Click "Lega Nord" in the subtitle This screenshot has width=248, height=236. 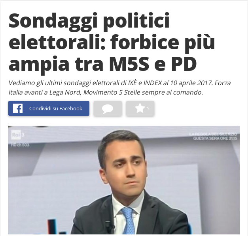(x=65, y=93)
